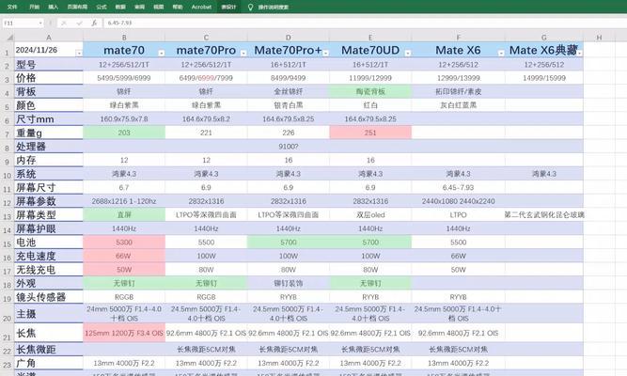Open filter dropdown on Mate X6典藏 header
The width and height of the screenshot is (627, 376).
tap(579, 53)
